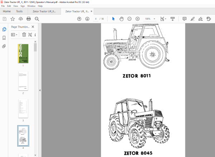Collapse the navigation pane arrow

[40, 90]
